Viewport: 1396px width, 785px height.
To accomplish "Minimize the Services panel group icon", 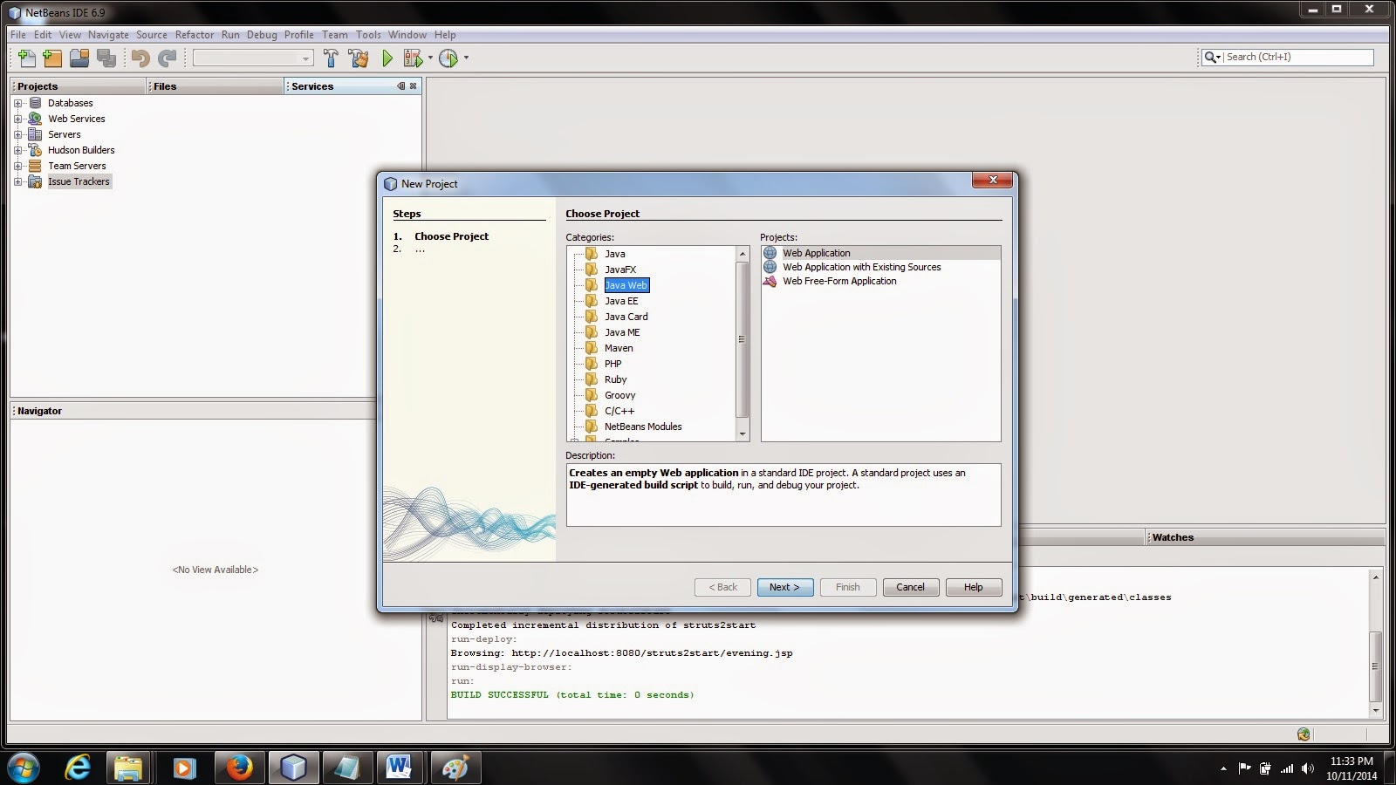I will coord(401,85).
